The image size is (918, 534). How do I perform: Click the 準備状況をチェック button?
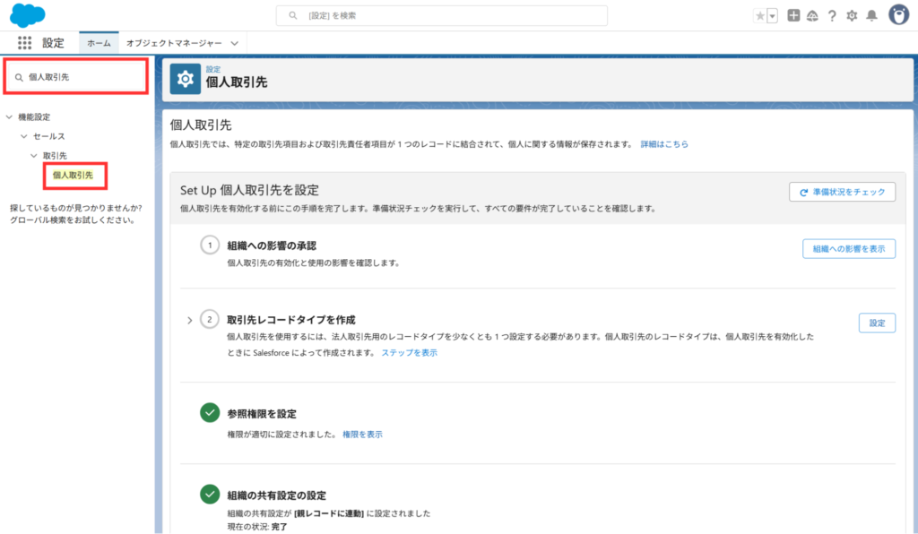pyautogui.click(x=842, y=192)
